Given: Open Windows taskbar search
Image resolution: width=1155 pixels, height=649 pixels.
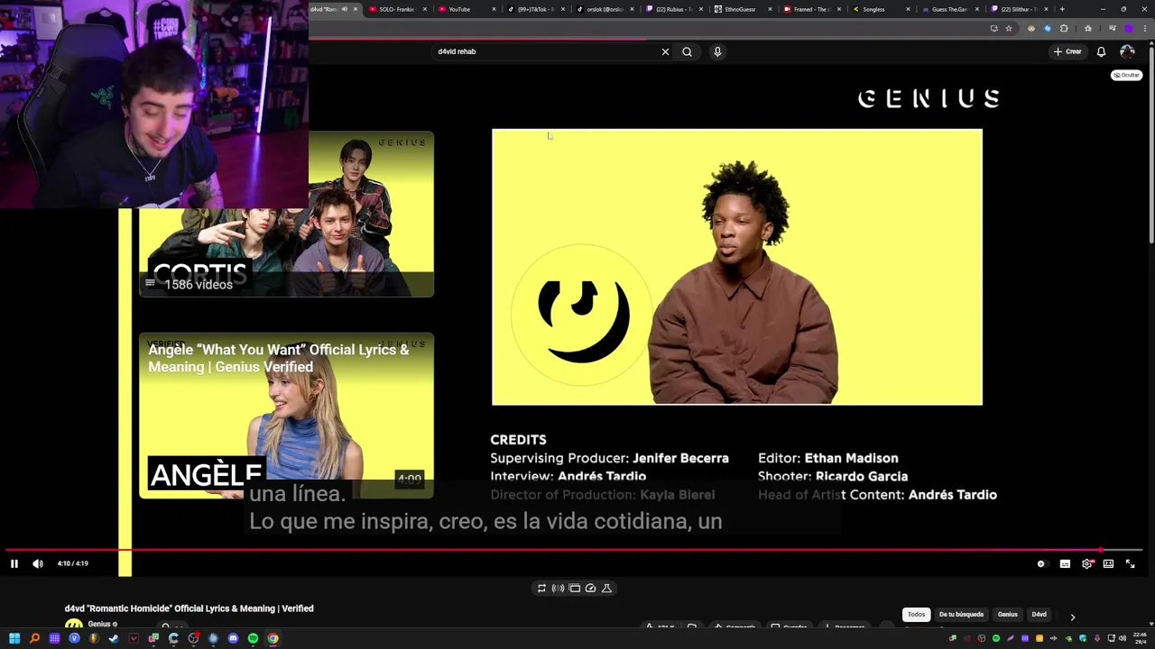Looking at the screenshot, I should click(x=34, y=638).
